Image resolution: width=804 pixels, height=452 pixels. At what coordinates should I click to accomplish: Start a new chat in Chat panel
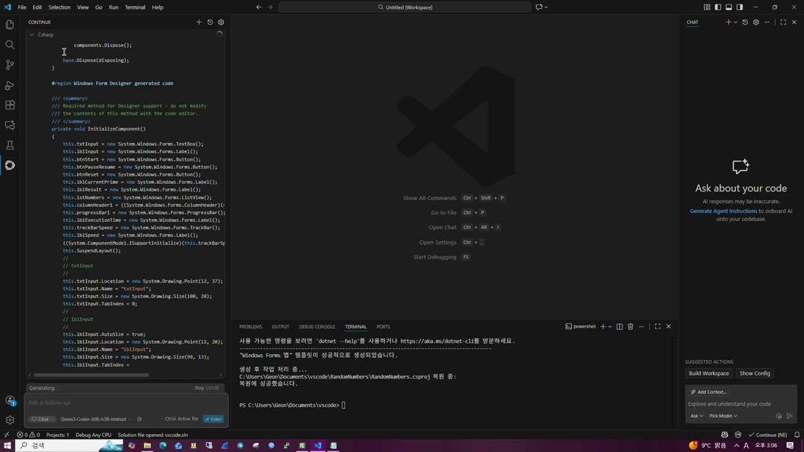pos(729,22)
